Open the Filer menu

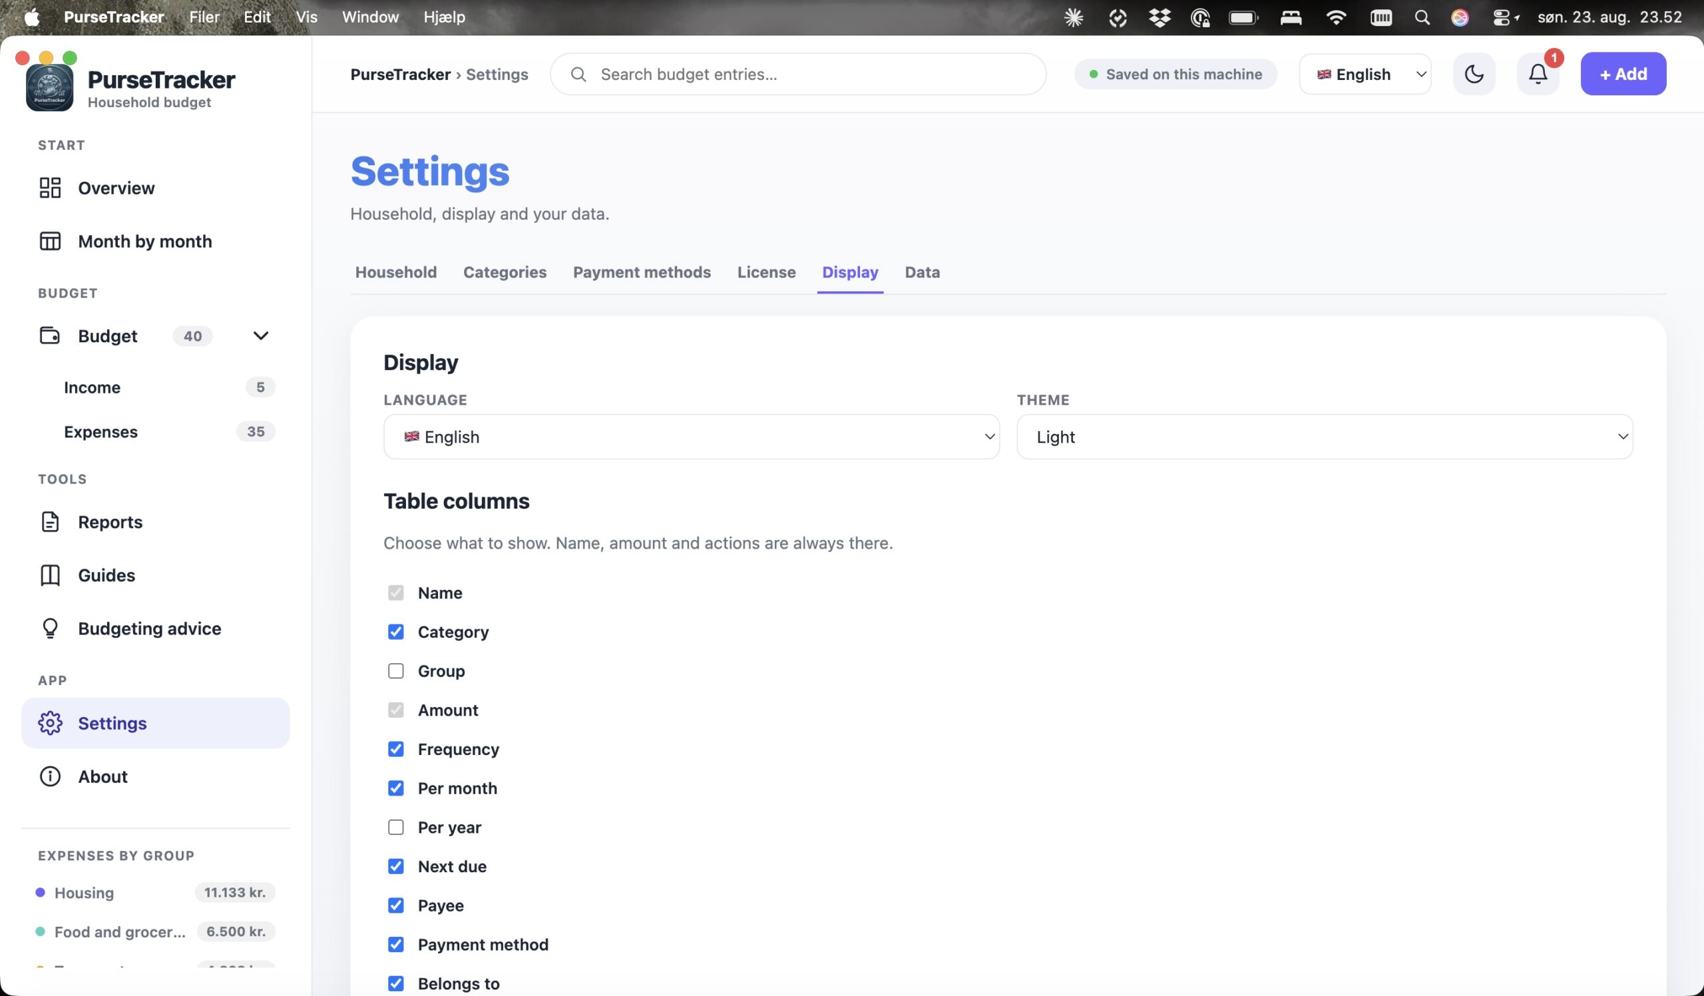click(x=204, y=17)
